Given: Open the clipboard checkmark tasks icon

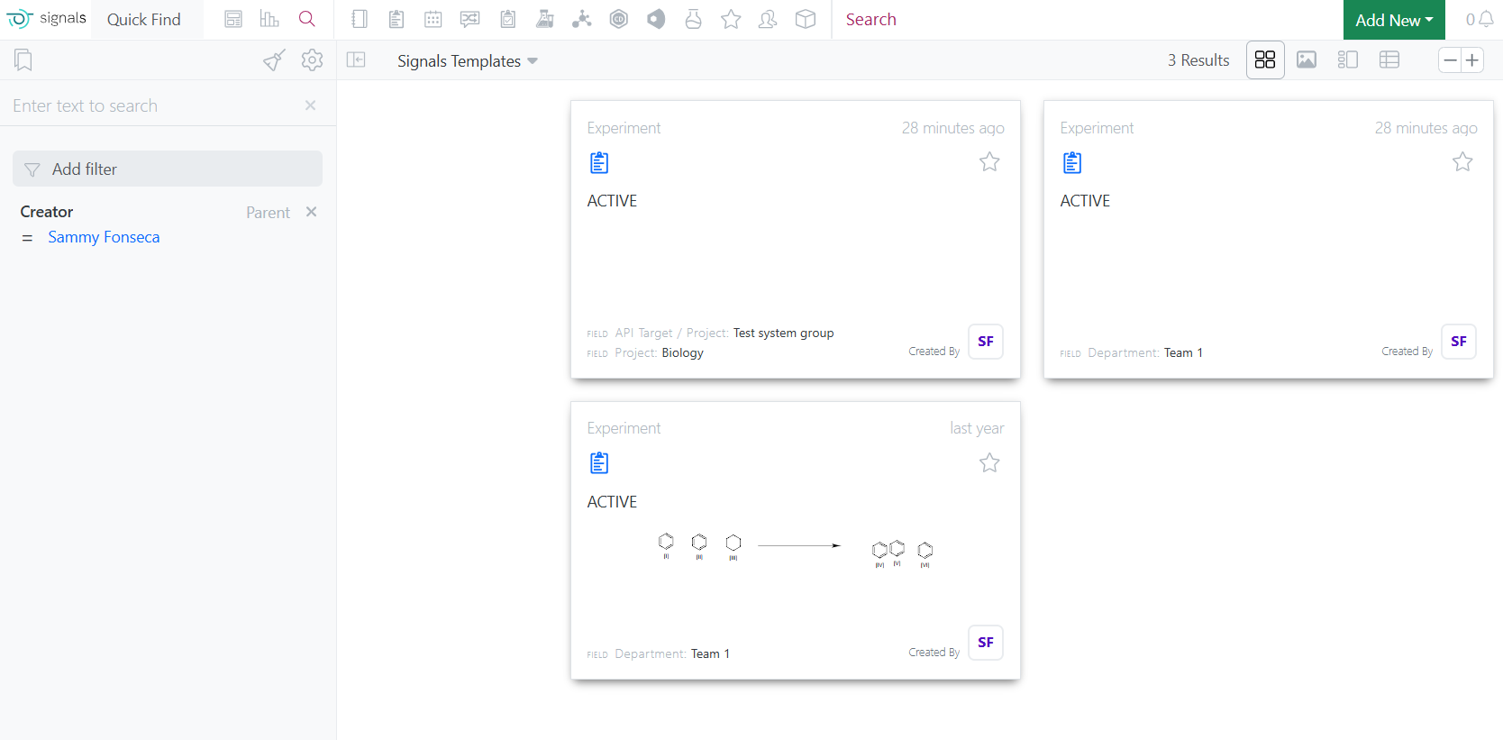Looking at the screenshot, I should (x=508, y=19).
